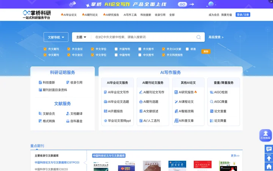The image size is (273, 171).
Task: Open AI期刊选题 service
Action: 149,101
